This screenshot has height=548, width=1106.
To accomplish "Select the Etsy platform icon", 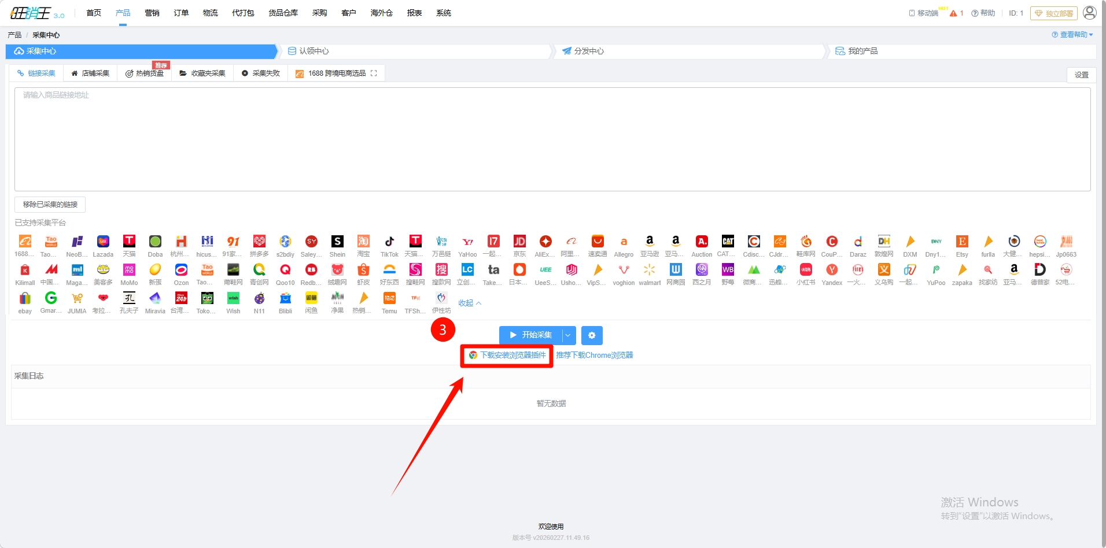I will 962,242.
